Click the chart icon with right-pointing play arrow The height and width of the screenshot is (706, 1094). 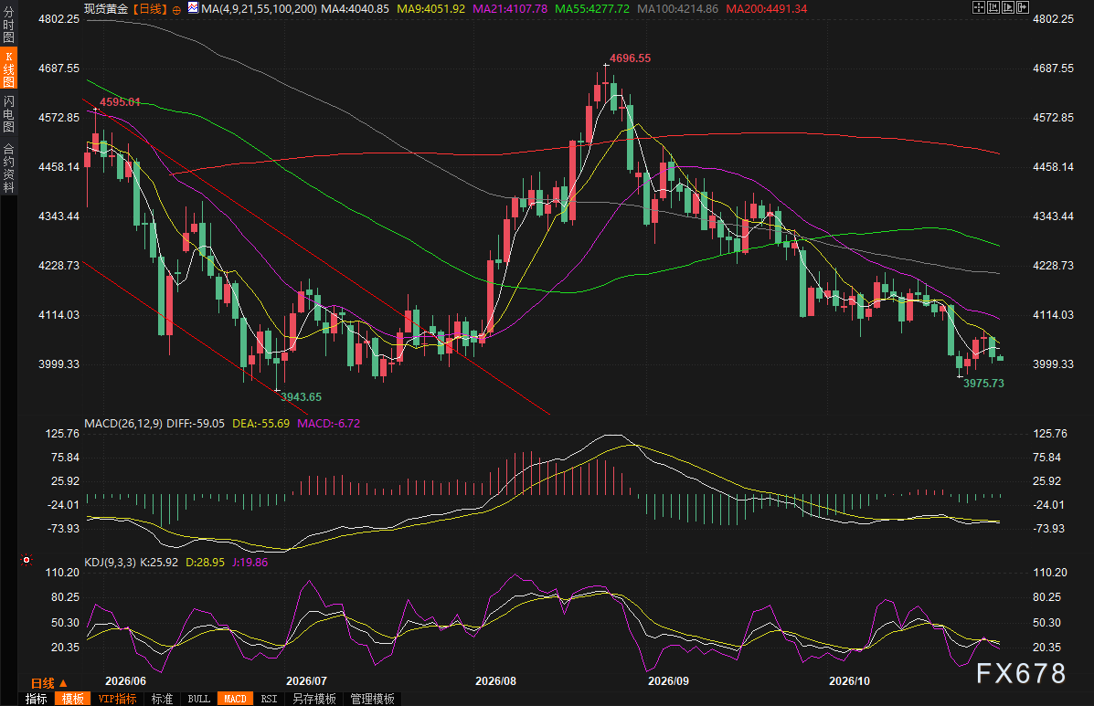pyautogui.click(x=1008, y=7)
